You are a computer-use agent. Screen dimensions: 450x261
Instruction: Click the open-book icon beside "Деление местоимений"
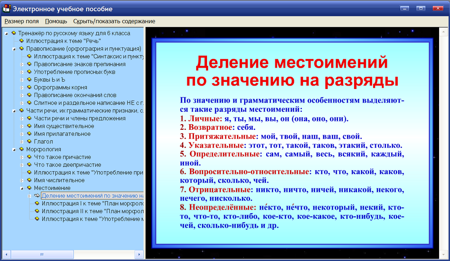pos(36,196)
